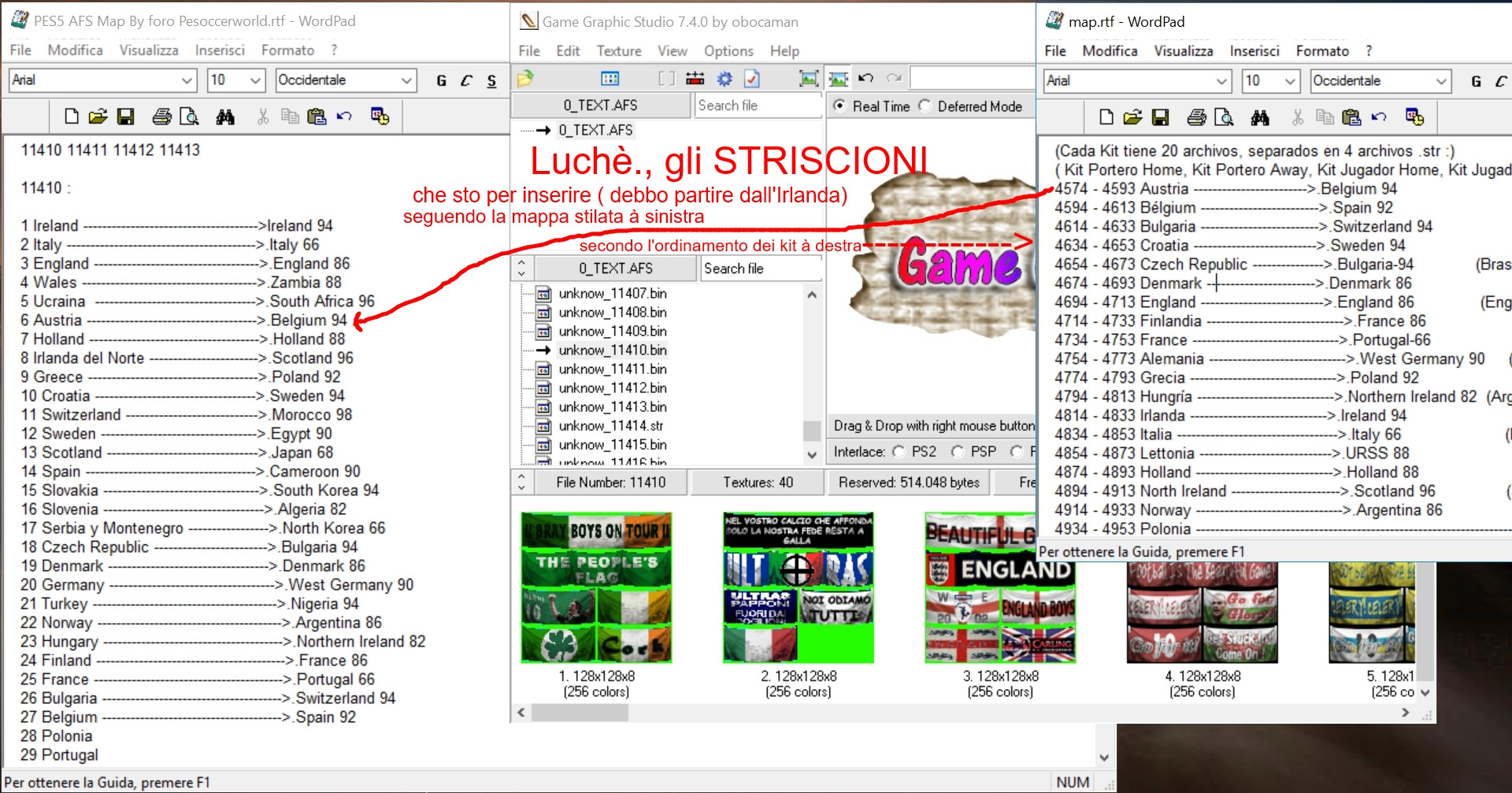Click Open folder icon in PES5 AFS Map WordPad
Image resolution: width=1512 pixels, height=793 pixels.
[x=98, y=117]
